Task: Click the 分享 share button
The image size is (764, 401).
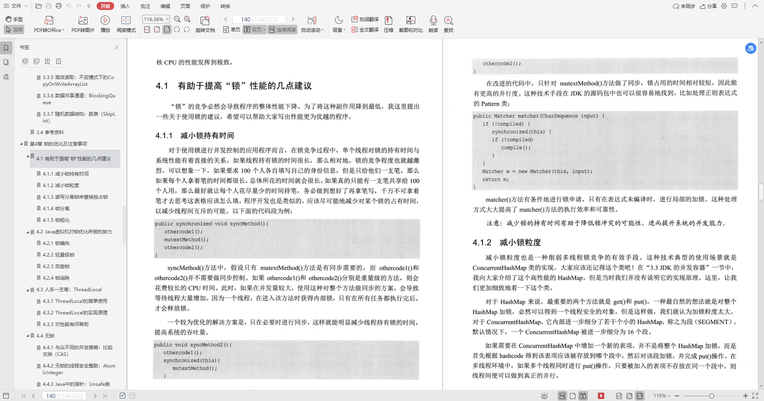Action: coord(707,6)
